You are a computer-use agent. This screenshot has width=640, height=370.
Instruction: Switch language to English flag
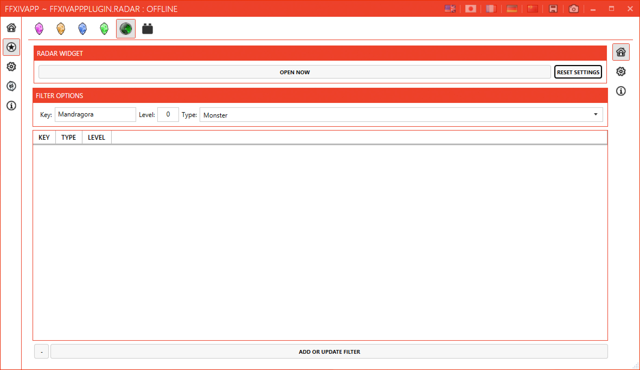(450, 9)
